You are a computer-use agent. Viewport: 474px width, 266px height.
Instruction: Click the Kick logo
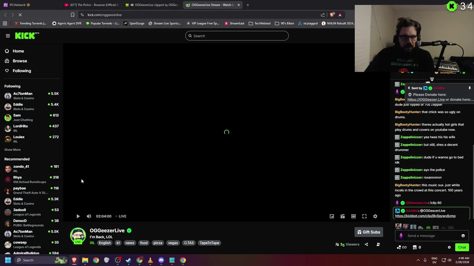27,35
